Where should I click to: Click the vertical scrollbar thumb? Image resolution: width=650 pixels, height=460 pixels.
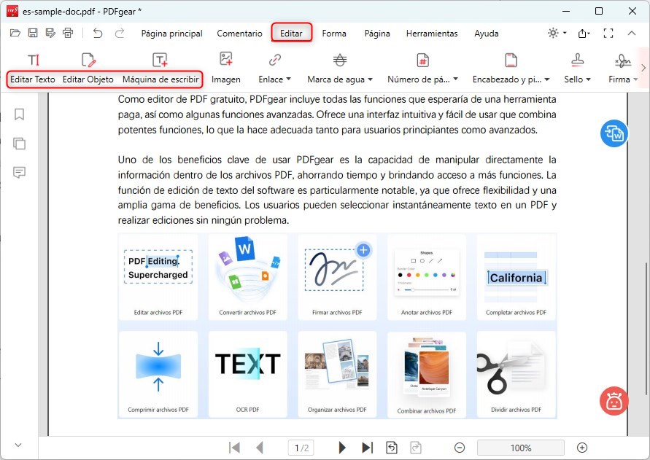646,328
